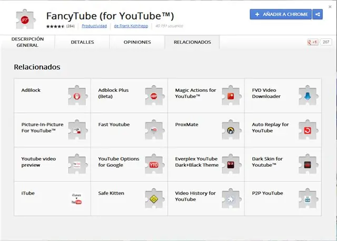
Task: Click the FancyTube (for YouTube) heading
Action: pyautogui.click(x=110, y=16)
